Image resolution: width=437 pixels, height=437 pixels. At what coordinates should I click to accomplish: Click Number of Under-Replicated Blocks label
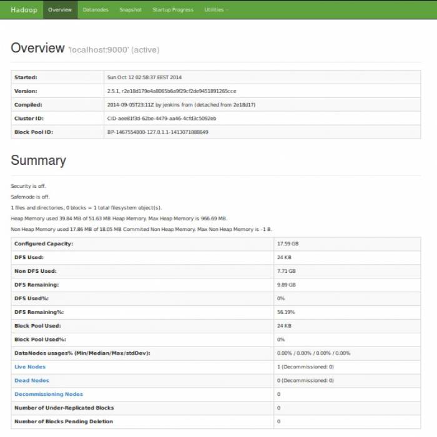[64, 408]
